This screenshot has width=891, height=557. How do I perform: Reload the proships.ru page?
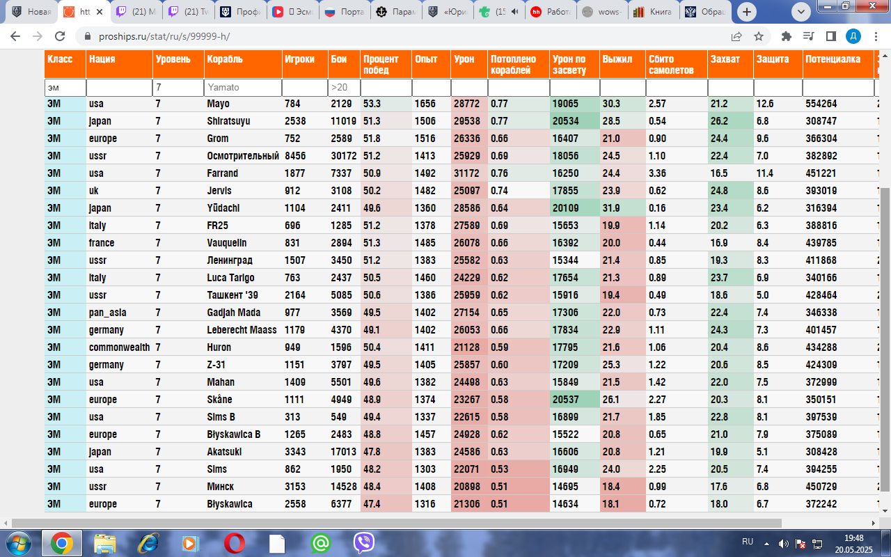[x=61, y=36]
